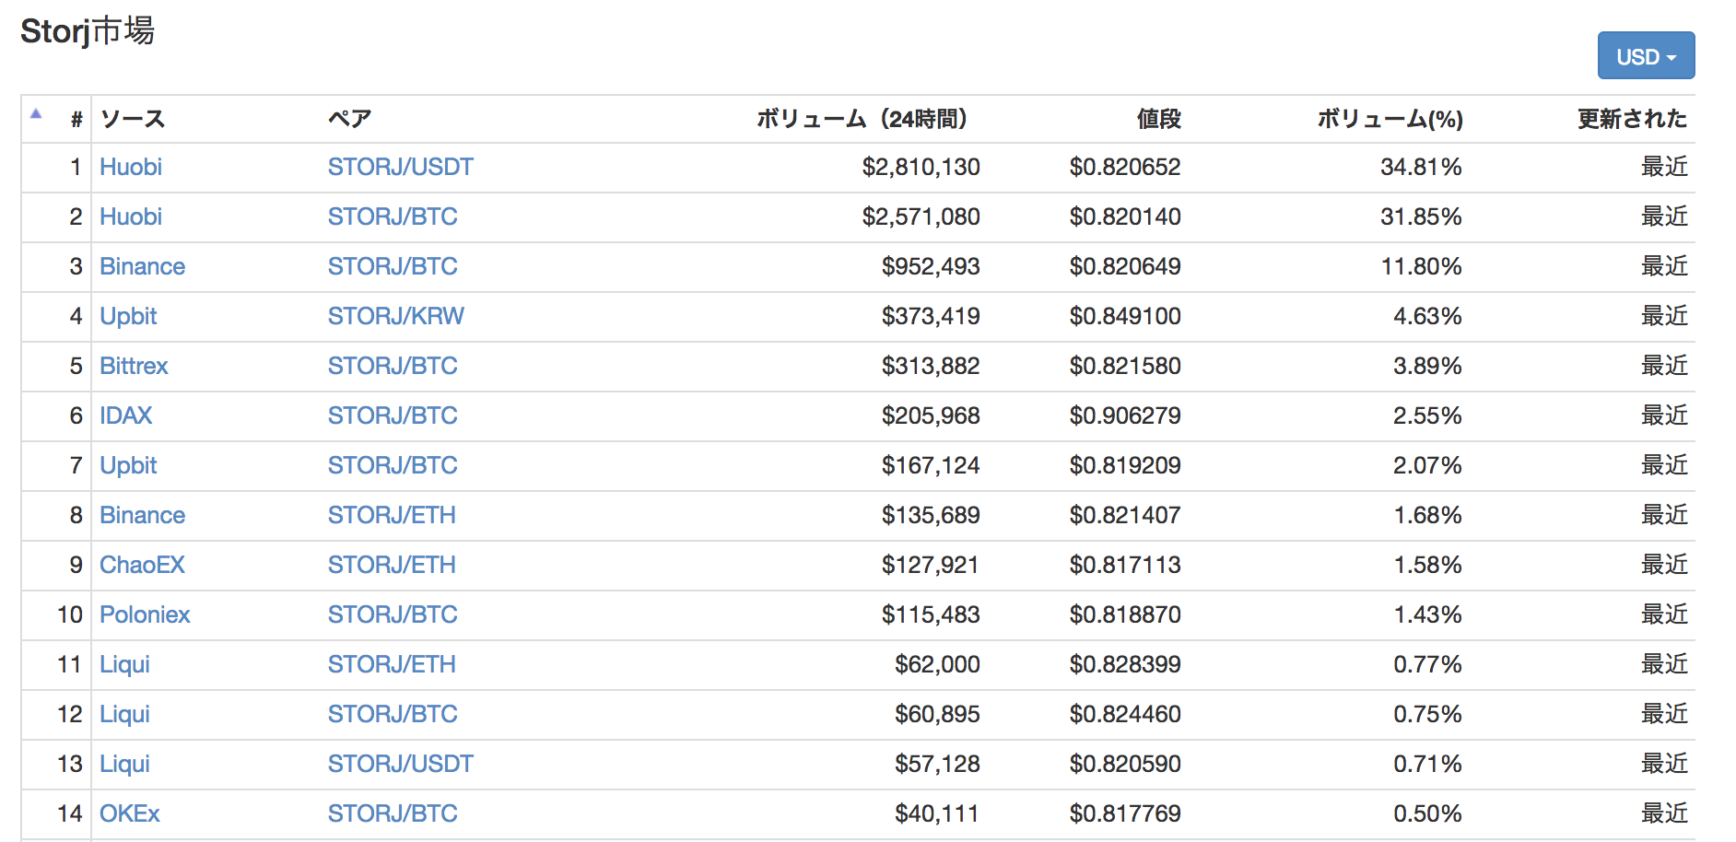1736x842 pixels.
Task: Sort by ボリューム（24時間）column header
Action: point(862,119)
